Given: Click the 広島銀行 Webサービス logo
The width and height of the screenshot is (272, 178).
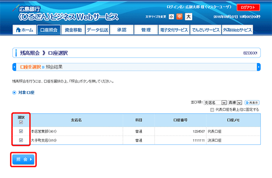Looking at the screenshot, I should pyautogui.click(x=66, y=14).
